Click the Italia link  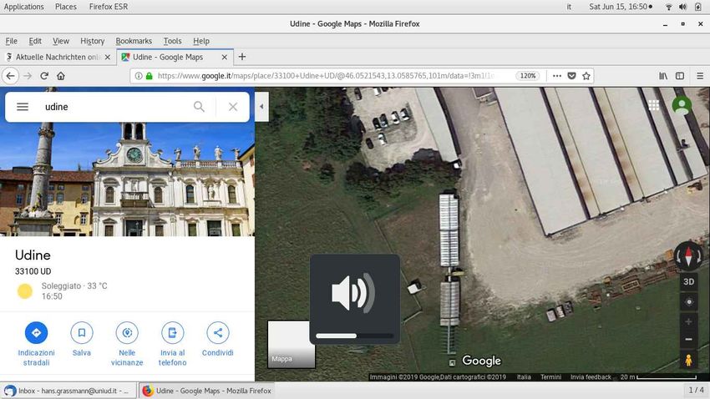coord(524,376)
